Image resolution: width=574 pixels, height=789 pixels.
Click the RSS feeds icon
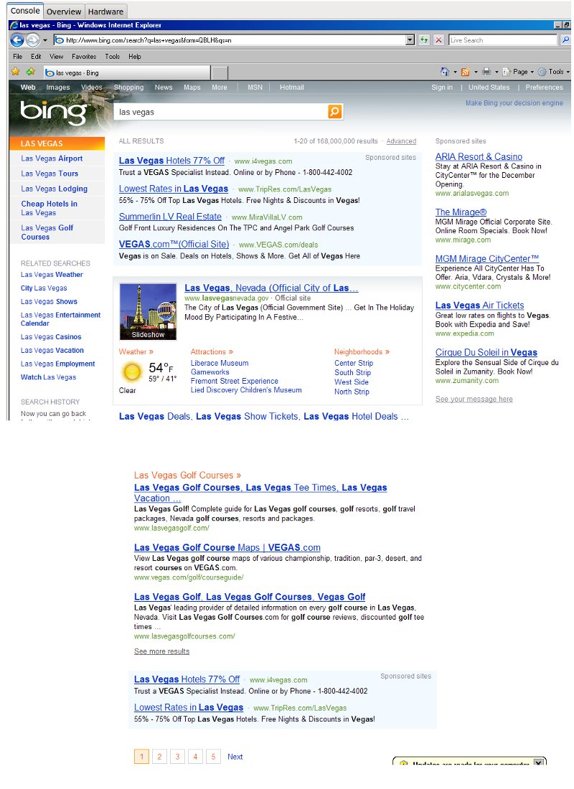pos(466,72)
